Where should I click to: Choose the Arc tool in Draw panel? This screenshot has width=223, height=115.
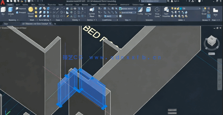(61, 9)
